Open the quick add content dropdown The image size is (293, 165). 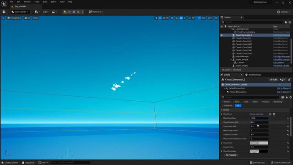[37, 12]
